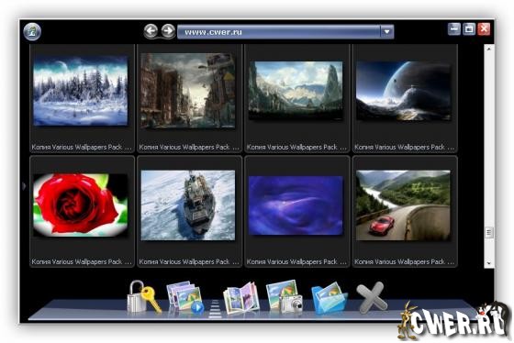Select the planet space thumbnail
Image resolution: width=514 pixels, height=343 pixels.
click(x=403, y=91)
